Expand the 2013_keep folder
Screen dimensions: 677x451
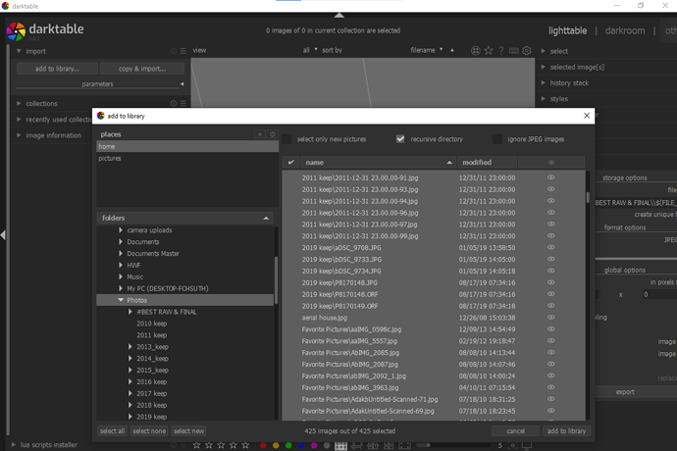(x=131, y=347)
